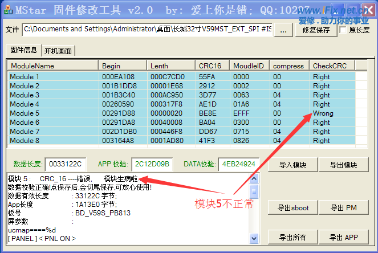Select the Module 8 row
The height and width of the screenshot is (253, 378).
(182, 141)
